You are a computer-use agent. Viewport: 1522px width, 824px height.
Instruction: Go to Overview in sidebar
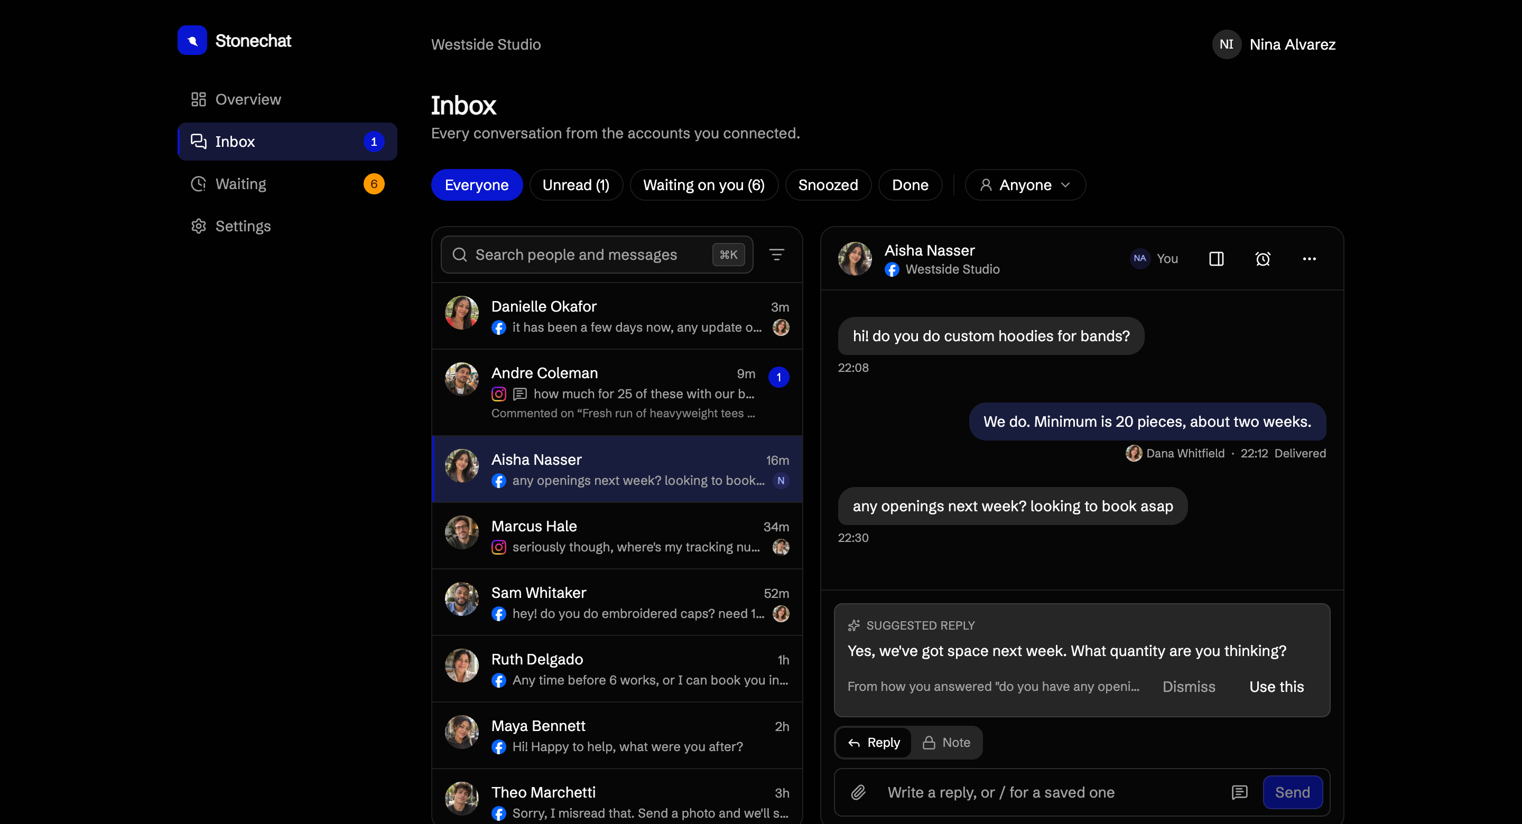coord(287,99)
